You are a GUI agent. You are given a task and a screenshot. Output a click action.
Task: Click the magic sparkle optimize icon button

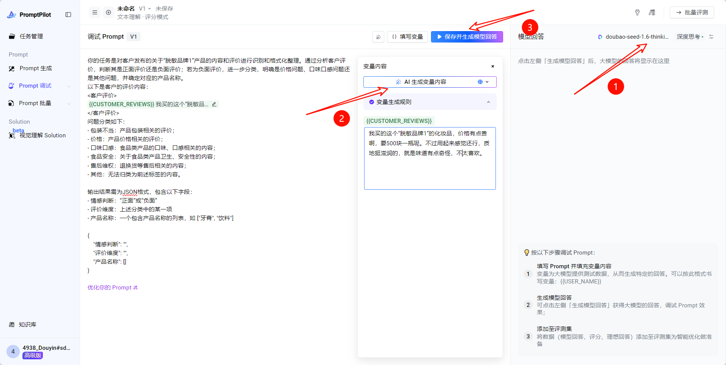coord(378,37)
